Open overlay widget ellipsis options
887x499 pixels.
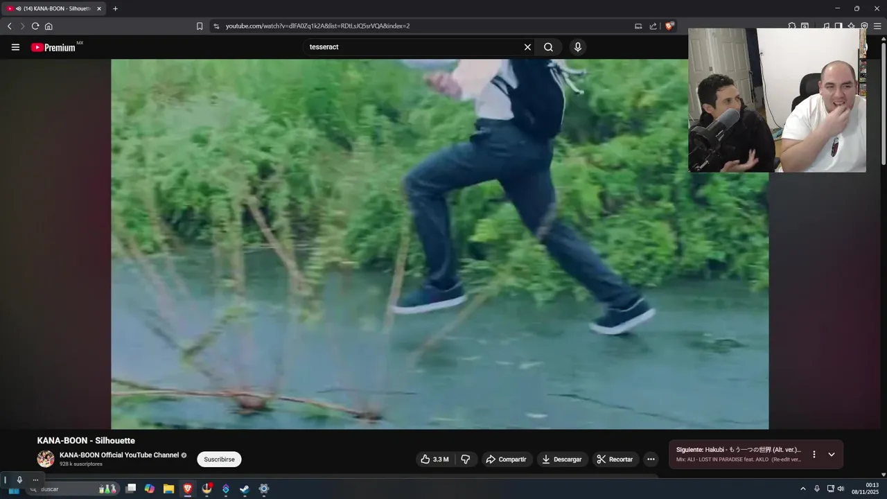click(x=35, y=480)
